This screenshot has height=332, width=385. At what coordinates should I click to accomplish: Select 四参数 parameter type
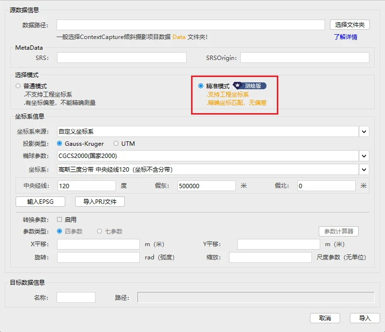59,231
